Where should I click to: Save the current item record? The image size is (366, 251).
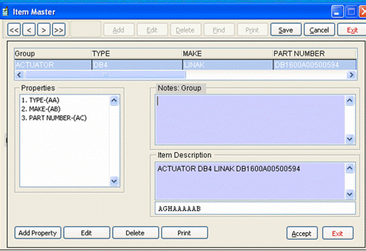point(286,30)
